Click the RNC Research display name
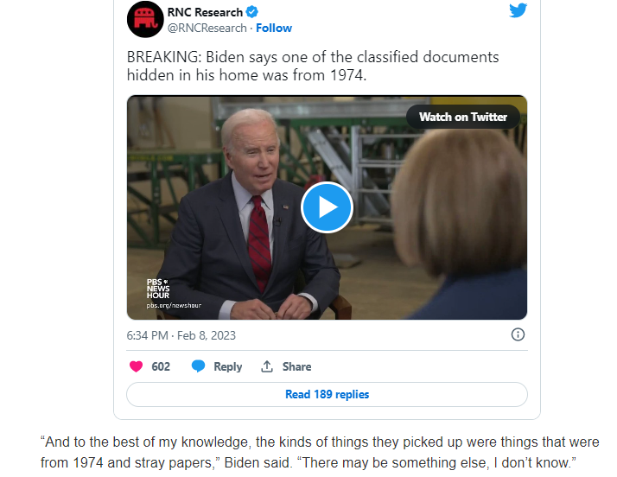The height and width of the screenshot is (477, 617). tap(205, 12)
